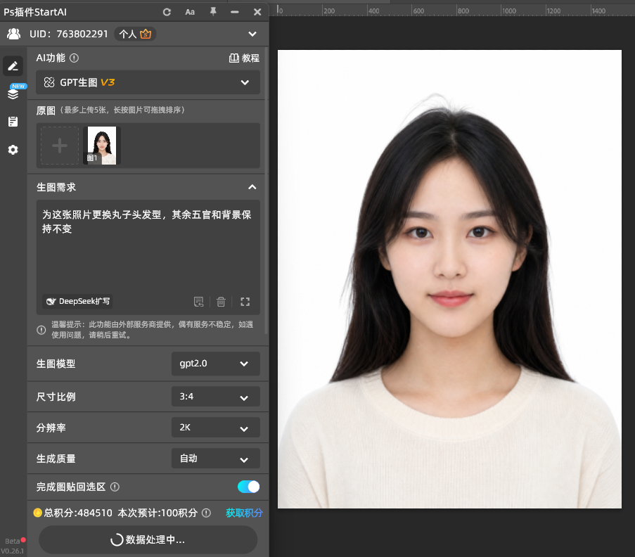Click the V0.26.1 version label
This screenshot has height=557, width=635.
pyautogui.click(x=12, y=551)
